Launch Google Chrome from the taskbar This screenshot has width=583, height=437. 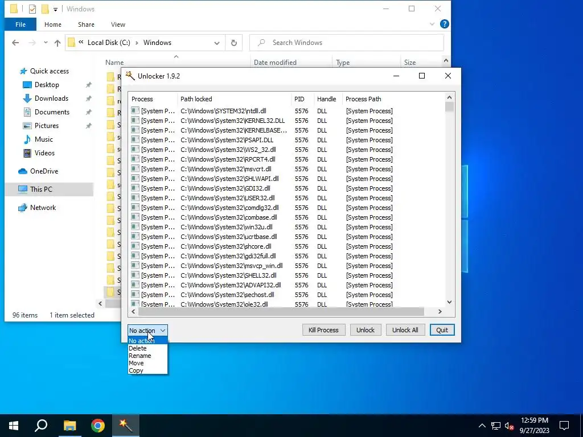[98, 426]
